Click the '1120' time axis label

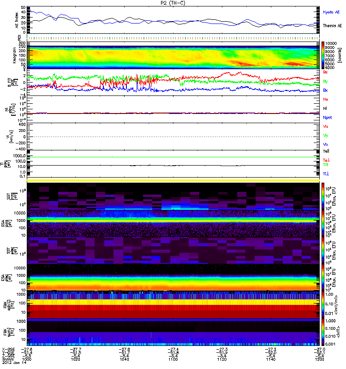pyautogui.click(x=222, y=359)
